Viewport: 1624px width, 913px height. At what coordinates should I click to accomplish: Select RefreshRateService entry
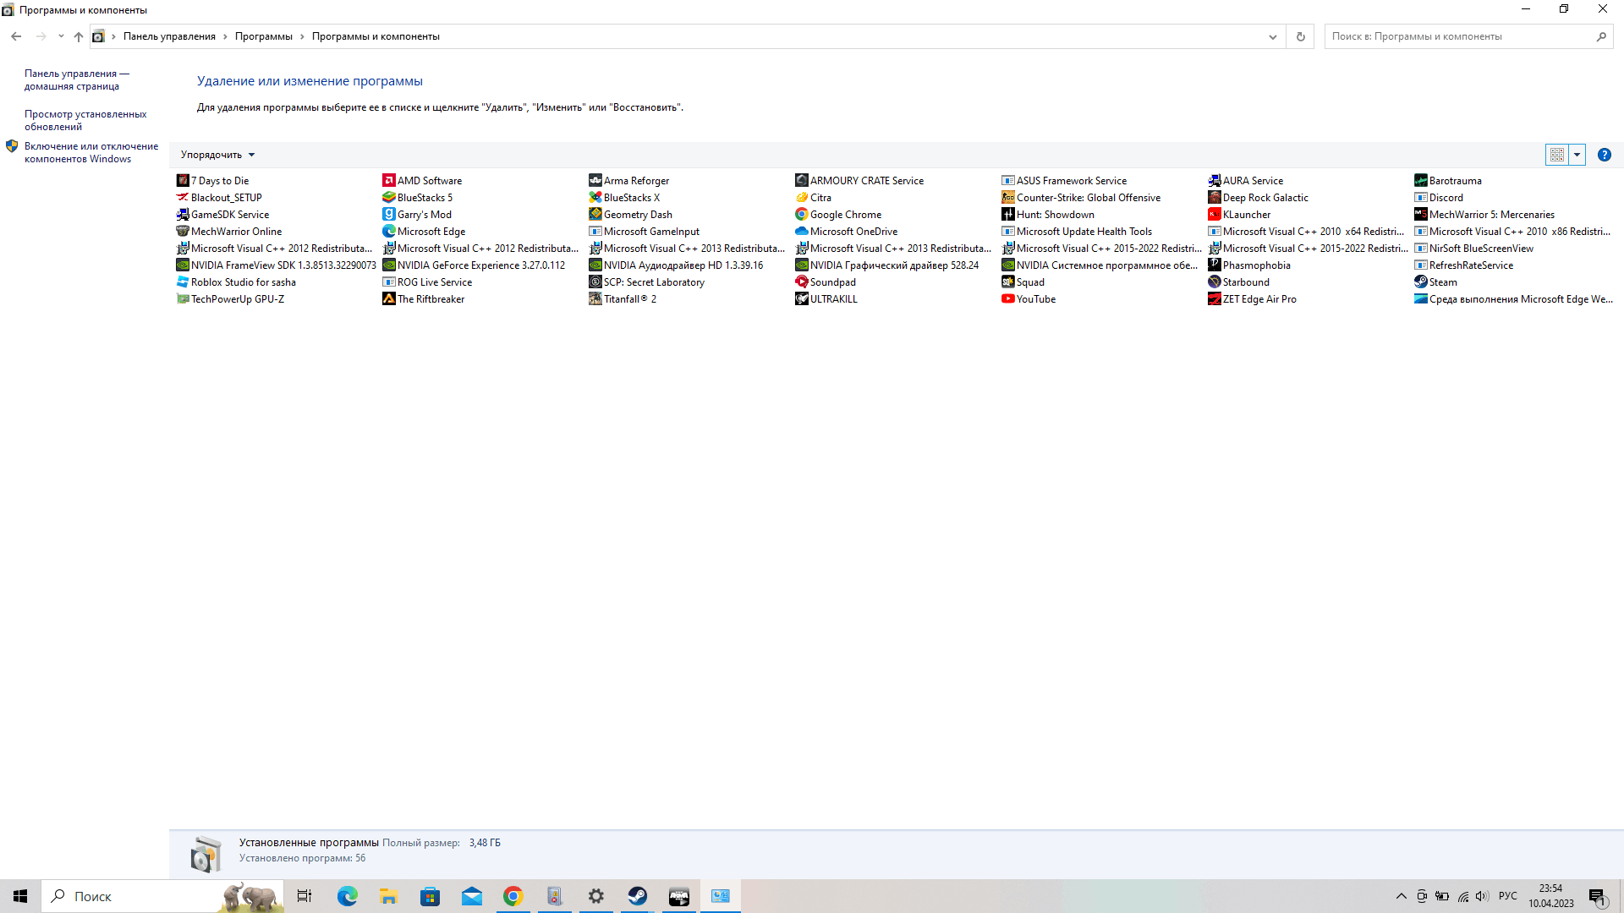click(1464, 265)
